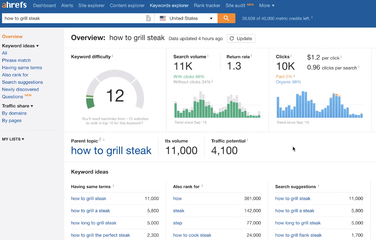Click info icon beside metric credits left
This screenshot has width=376, height=240.
click(312, 17)
